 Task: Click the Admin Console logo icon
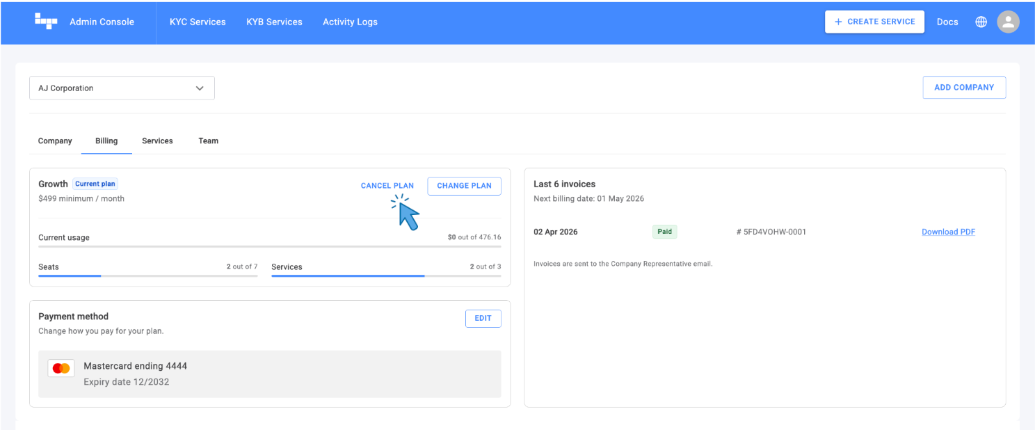pyautogui.click(x=46, y=22)
